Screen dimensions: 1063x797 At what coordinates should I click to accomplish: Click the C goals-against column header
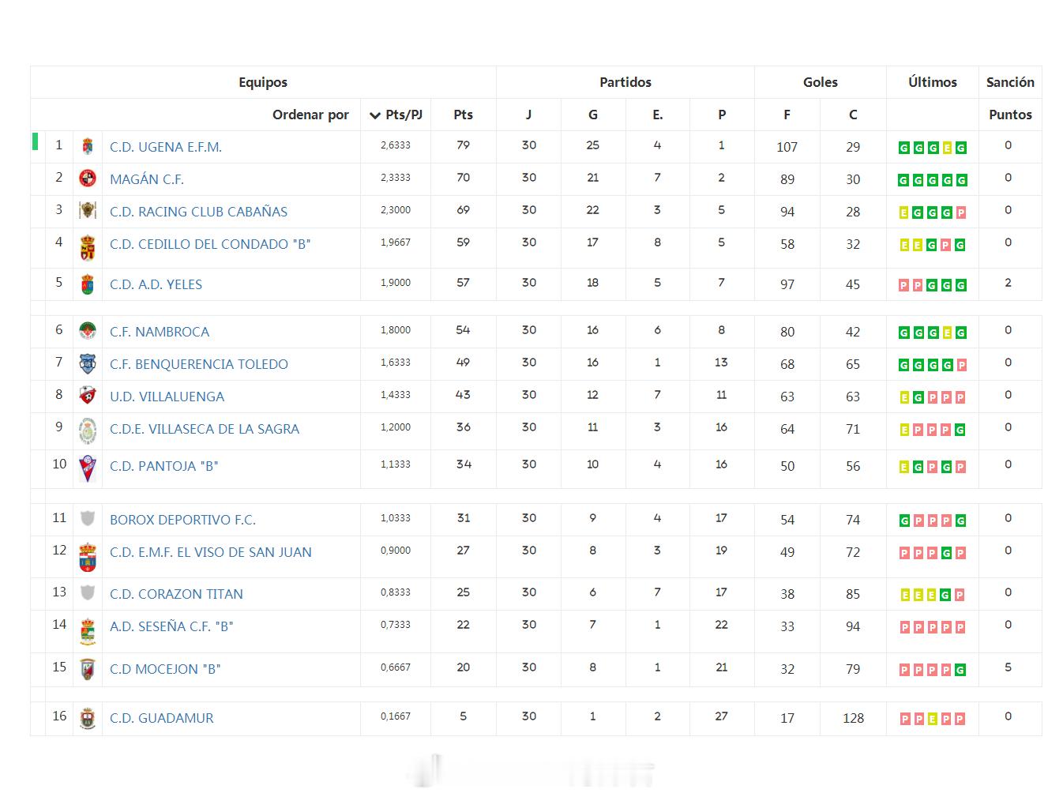pos(853,115)
